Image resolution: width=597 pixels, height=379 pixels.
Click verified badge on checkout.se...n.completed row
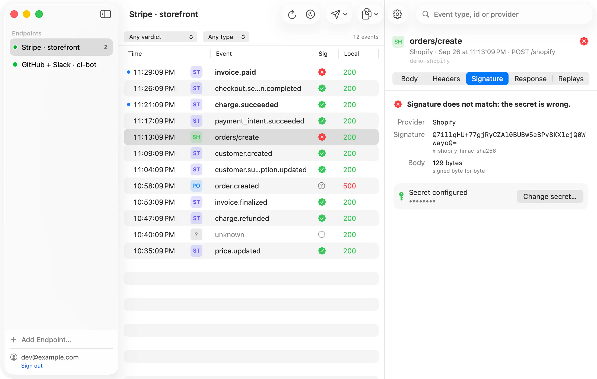coord(322,88)
